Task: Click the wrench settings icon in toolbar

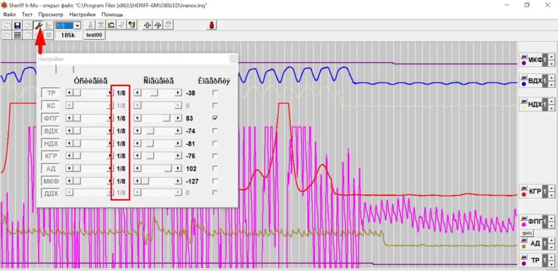Action: click(x=38, y=25)
